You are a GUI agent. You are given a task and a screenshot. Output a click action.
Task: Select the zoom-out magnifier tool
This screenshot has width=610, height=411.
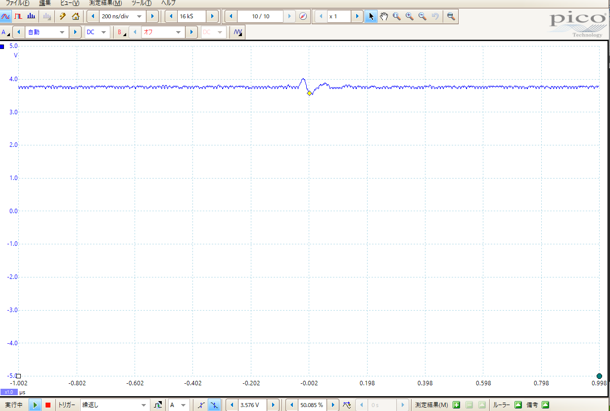pyautogui.click(x=422, y=16)
